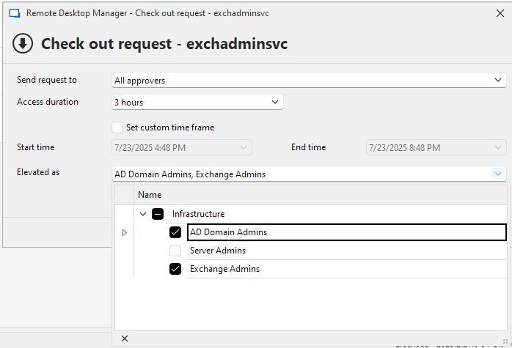Click the X icon below the dropdown list
Viewport: 512px width, 348px height.
click(x=124, y=338)
